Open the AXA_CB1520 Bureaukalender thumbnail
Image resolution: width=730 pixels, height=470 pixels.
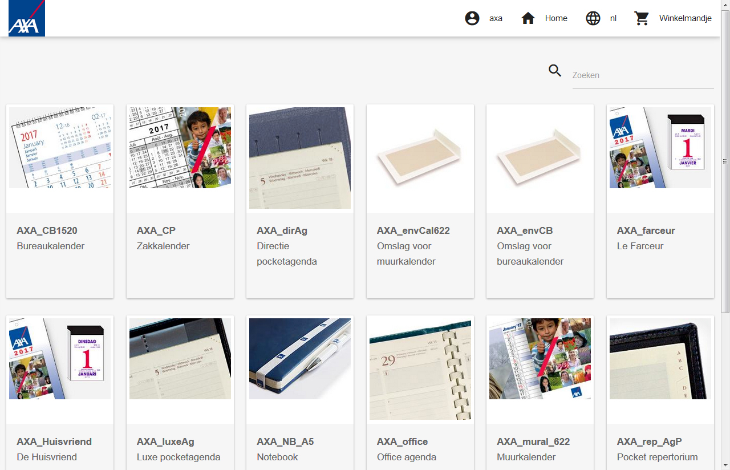(x=60, y=148)
